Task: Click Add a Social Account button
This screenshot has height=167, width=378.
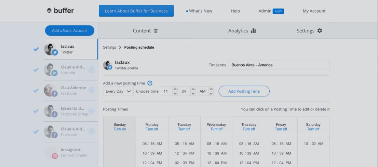Action: (x=69, y=31)
